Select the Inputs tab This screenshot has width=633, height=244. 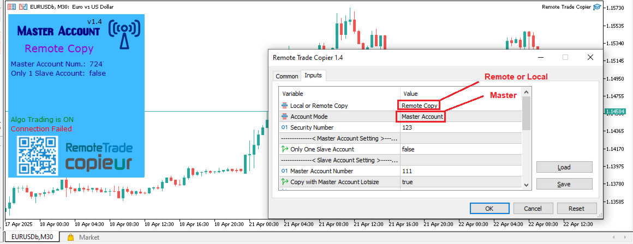point(313,75)
